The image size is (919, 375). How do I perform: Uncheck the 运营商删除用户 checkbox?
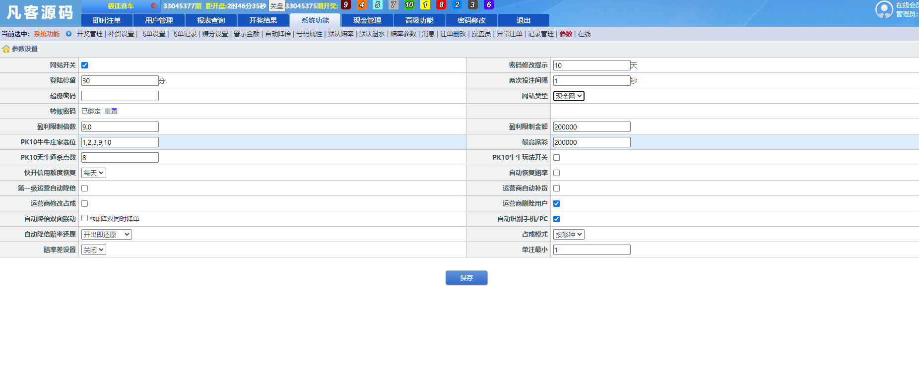[557, 203]
